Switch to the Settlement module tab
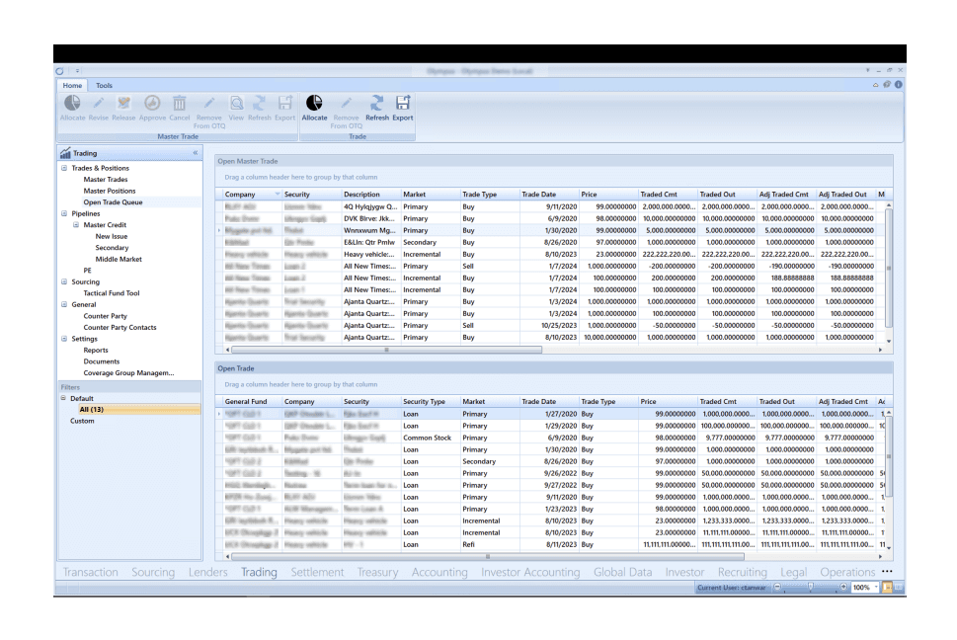This screenshot has width=957, height=640. pos(317,572)
